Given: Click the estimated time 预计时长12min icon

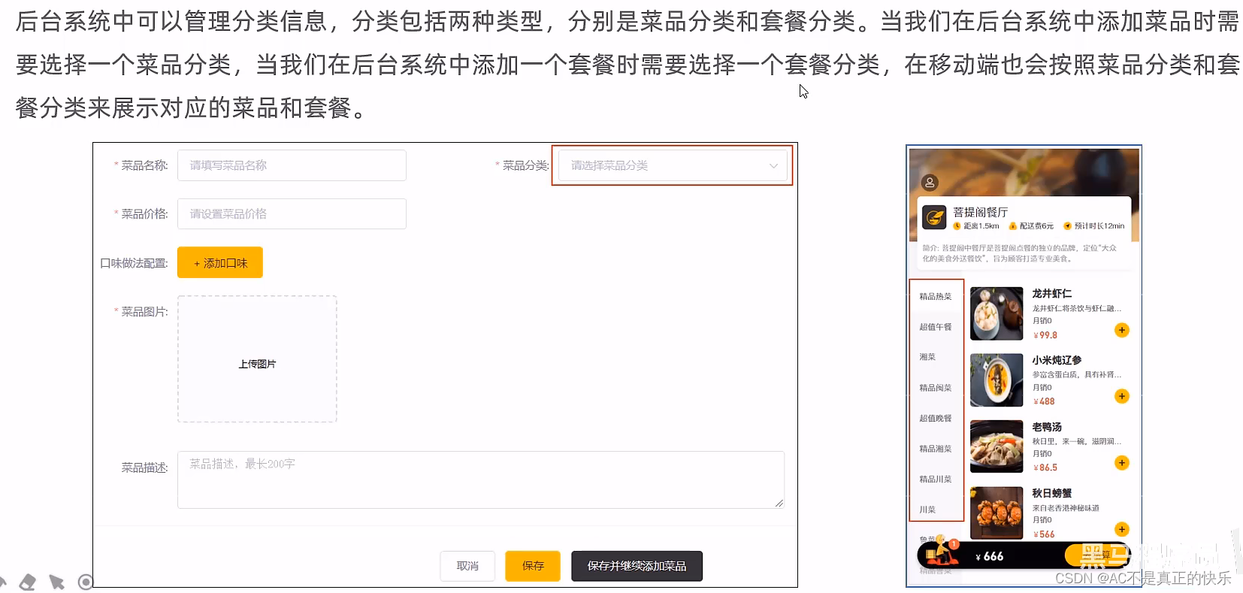Looking at the screenshot, I should coord(1067,226).
